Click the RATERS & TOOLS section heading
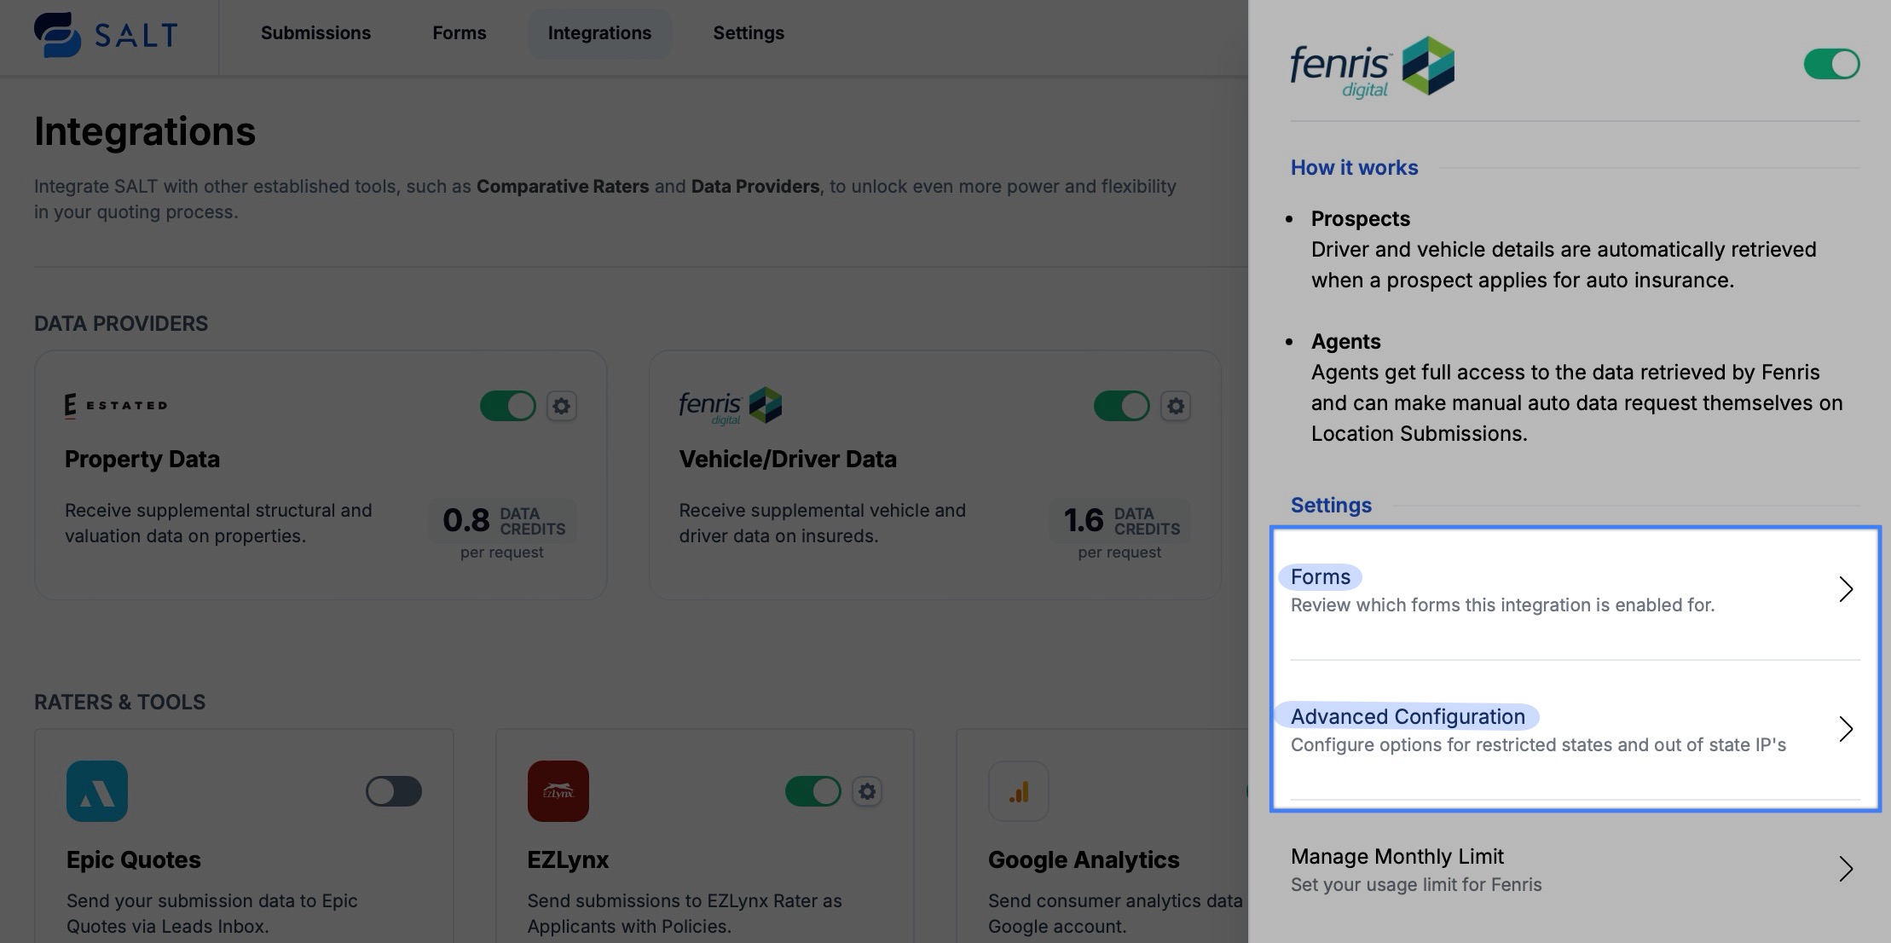 click(x=119, y=703)
